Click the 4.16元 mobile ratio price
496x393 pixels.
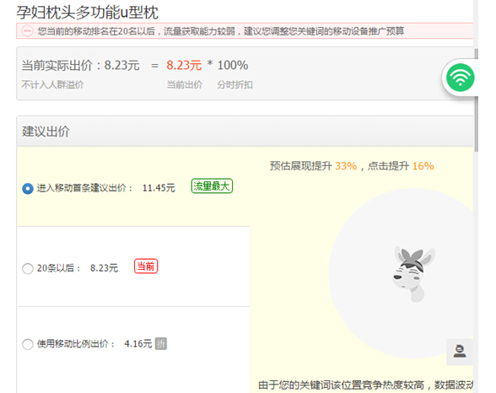click(x=138, y=344)
